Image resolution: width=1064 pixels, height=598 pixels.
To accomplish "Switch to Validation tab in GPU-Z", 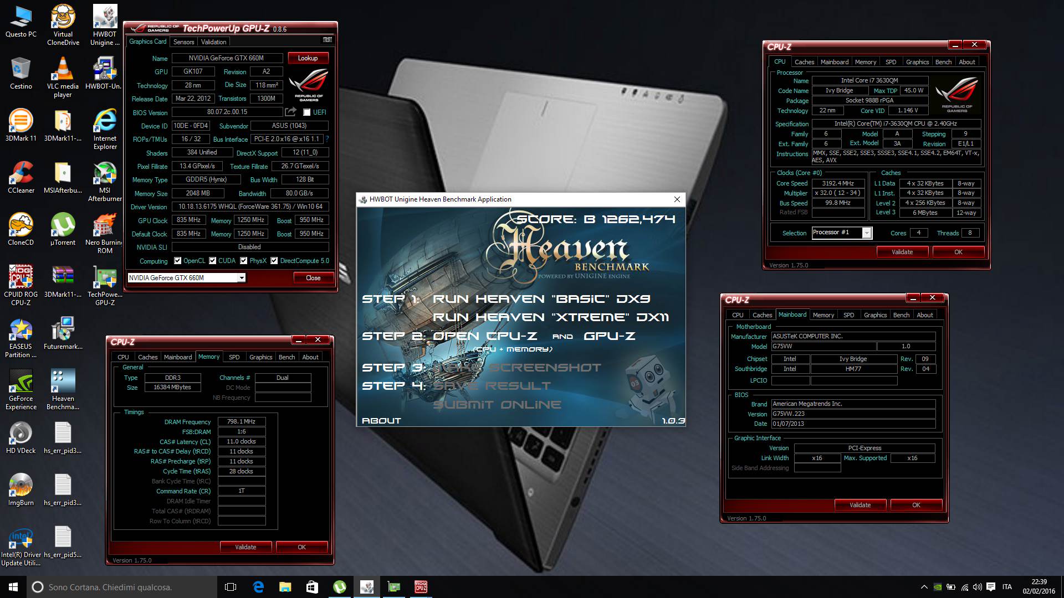I will point(213,42).
